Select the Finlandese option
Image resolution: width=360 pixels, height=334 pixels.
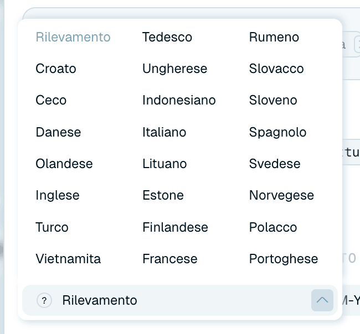[x=175, y=227]
